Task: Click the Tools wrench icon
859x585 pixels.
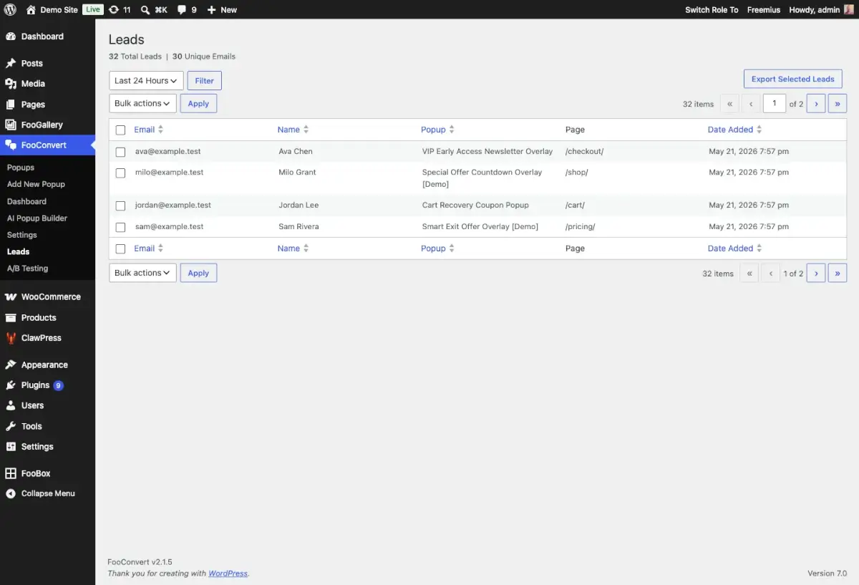Action: pyautogui.click(x=11, y=426)
